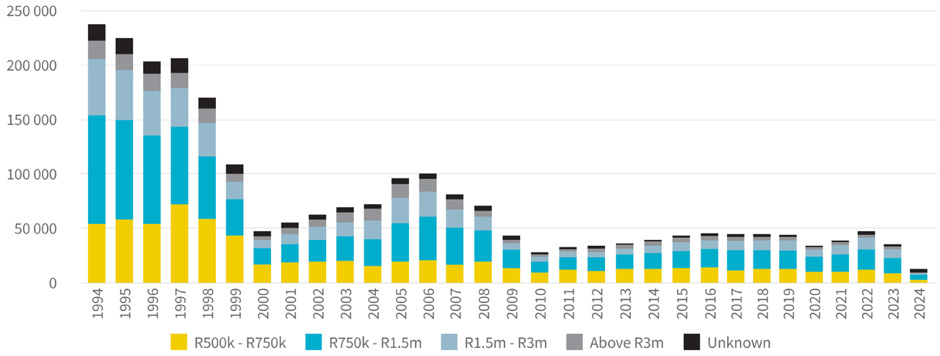Select the 'R750k - R1.5m' legend label
The image size is (940, 356).
[x=375, y=343]
